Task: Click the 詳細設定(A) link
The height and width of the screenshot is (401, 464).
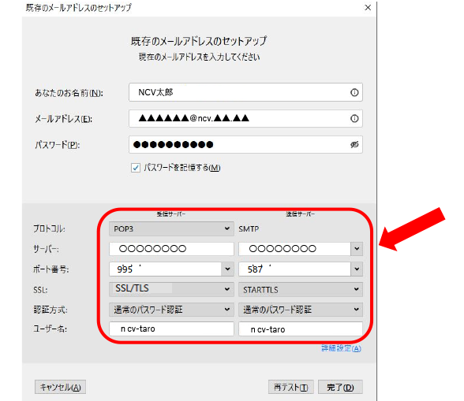Action: (x=341, y=348)
